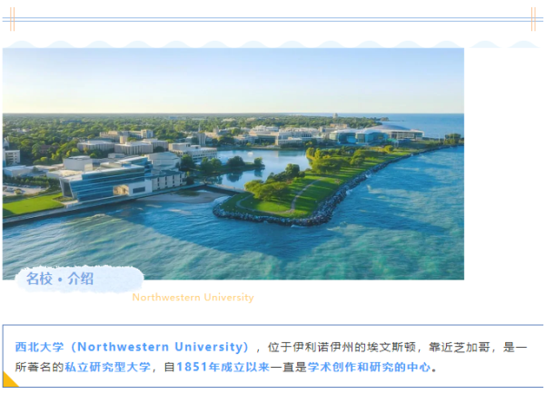Select the blue 西北大学（Northwestern University）text

tap(132, 347)
